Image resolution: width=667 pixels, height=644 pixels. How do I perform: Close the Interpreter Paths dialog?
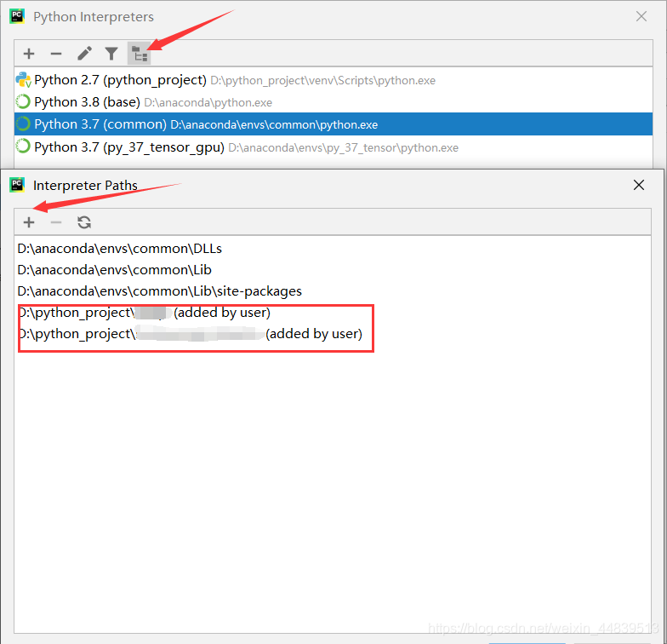638,185
